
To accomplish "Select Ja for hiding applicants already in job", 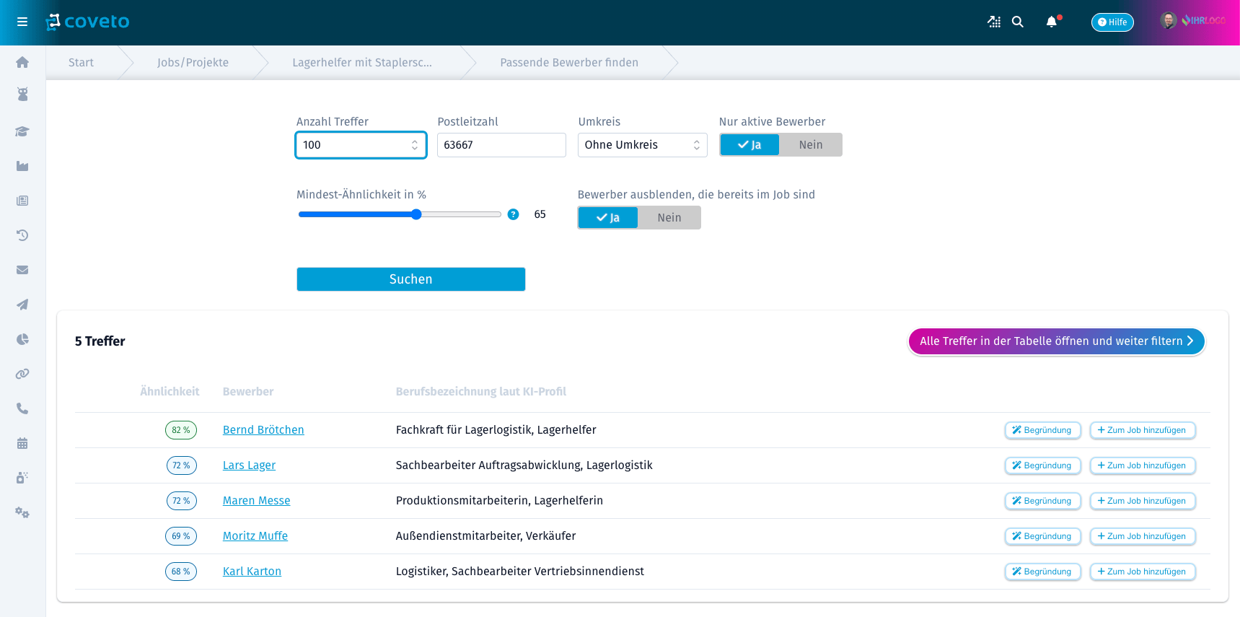I will coord(608,218).
